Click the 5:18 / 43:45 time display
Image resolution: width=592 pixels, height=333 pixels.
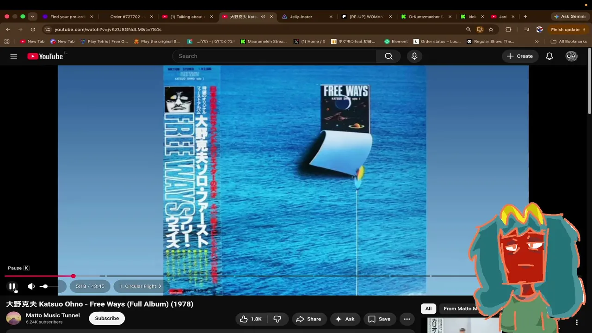pos(90,286)
